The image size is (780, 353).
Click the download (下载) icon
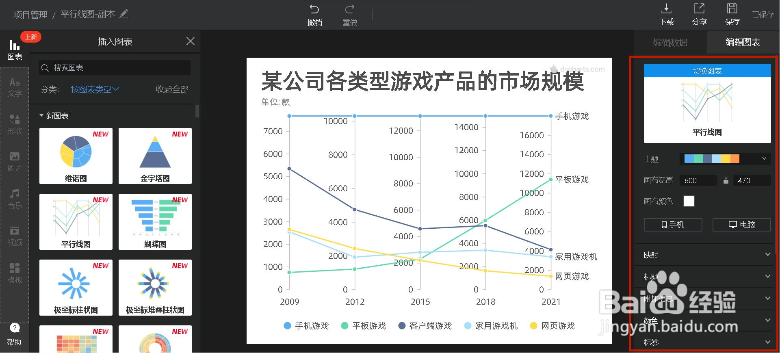click(667, 9)
